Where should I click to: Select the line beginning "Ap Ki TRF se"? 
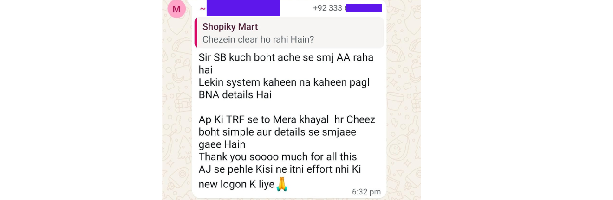point(287,119)
